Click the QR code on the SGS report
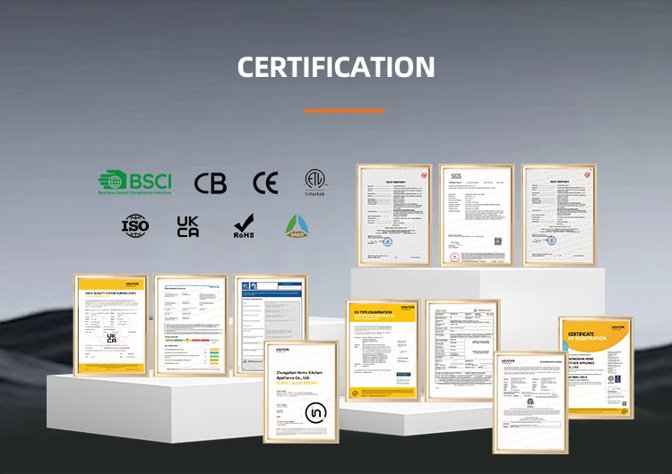Screen dimensions: 672x474 [x=498, y=241]
